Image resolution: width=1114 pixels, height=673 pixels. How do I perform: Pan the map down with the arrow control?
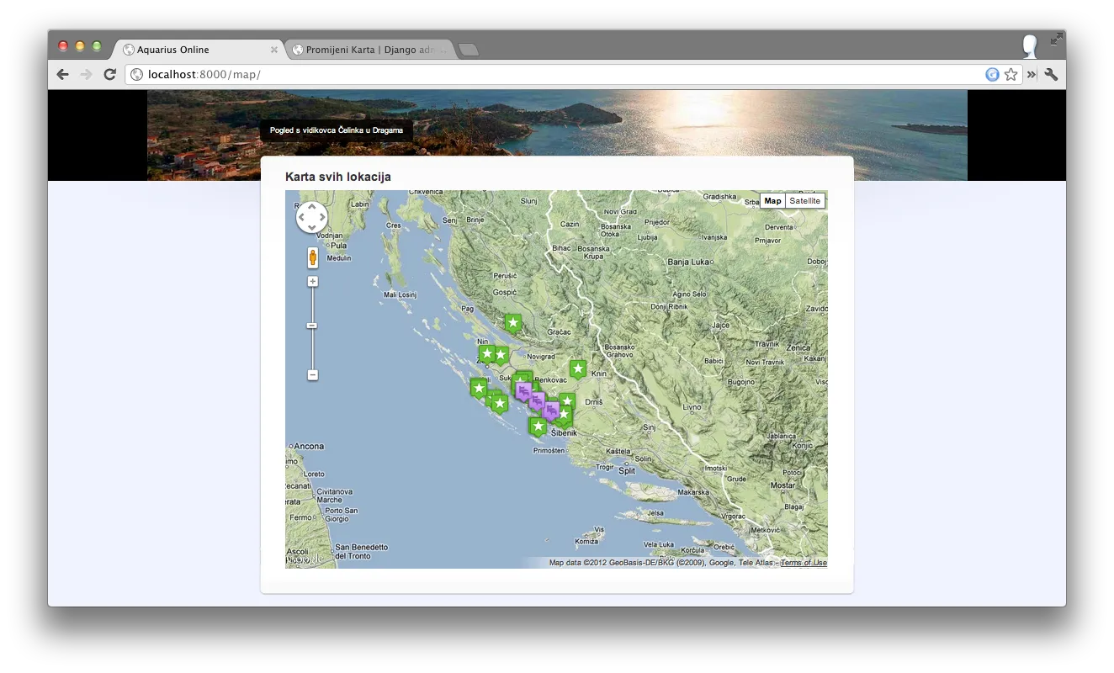pos(312,228)
